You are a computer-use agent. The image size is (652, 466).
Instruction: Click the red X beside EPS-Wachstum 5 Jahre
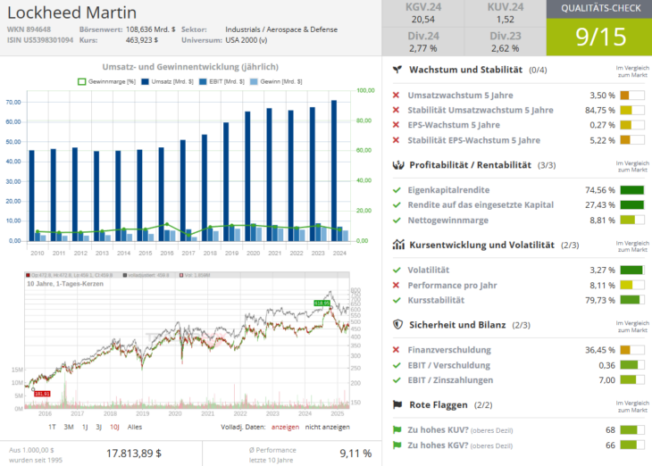pyautogui.click(x=396, y=125)
